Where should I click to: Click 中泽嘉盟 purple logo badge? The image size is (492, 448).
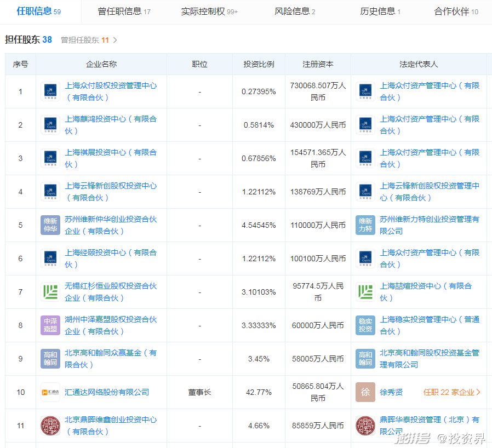[50, 325]
